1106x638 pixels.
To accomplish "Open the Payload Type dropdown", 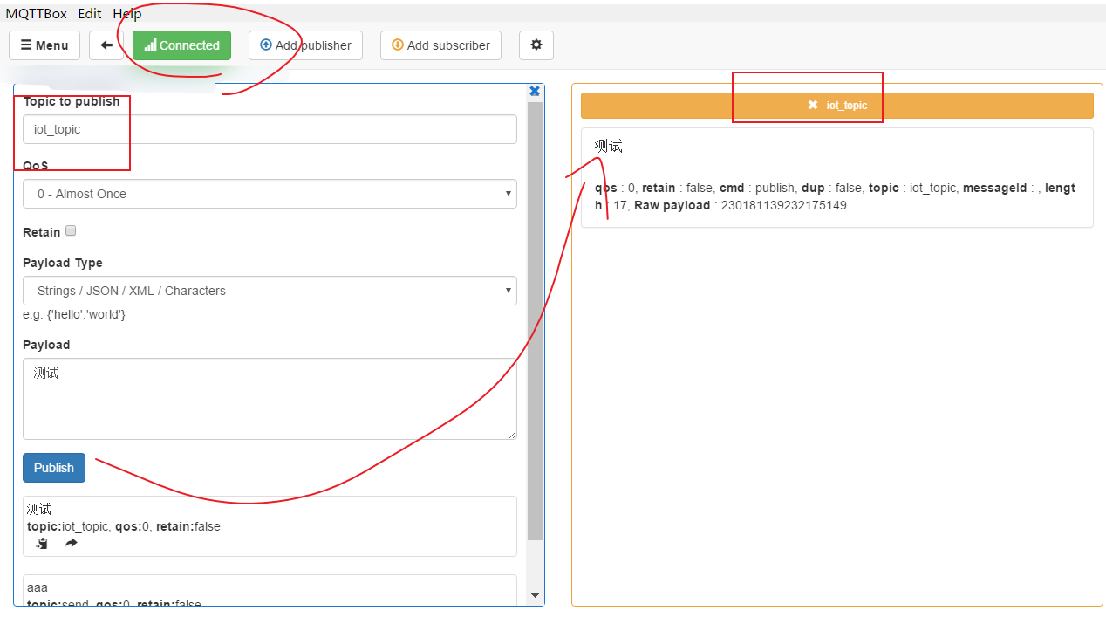I will point(269,291).
